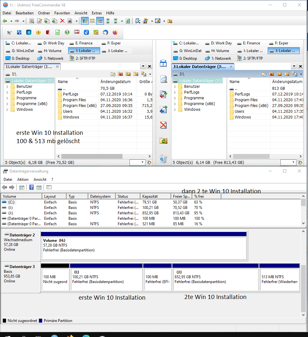Click the recycle bin icon in middle bar
Viewport: 308px width, 337px height.
(163, 159)
